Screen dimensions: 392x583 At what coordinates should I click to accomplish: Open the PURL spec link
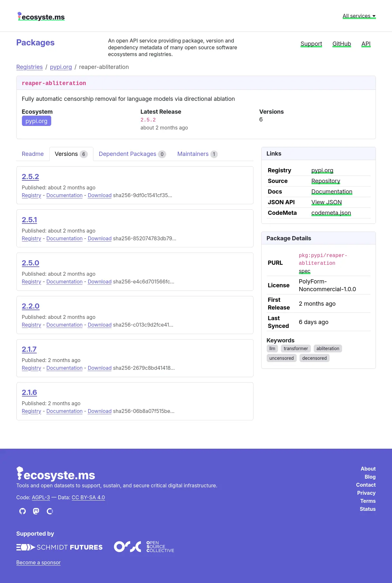pos(305,271)
